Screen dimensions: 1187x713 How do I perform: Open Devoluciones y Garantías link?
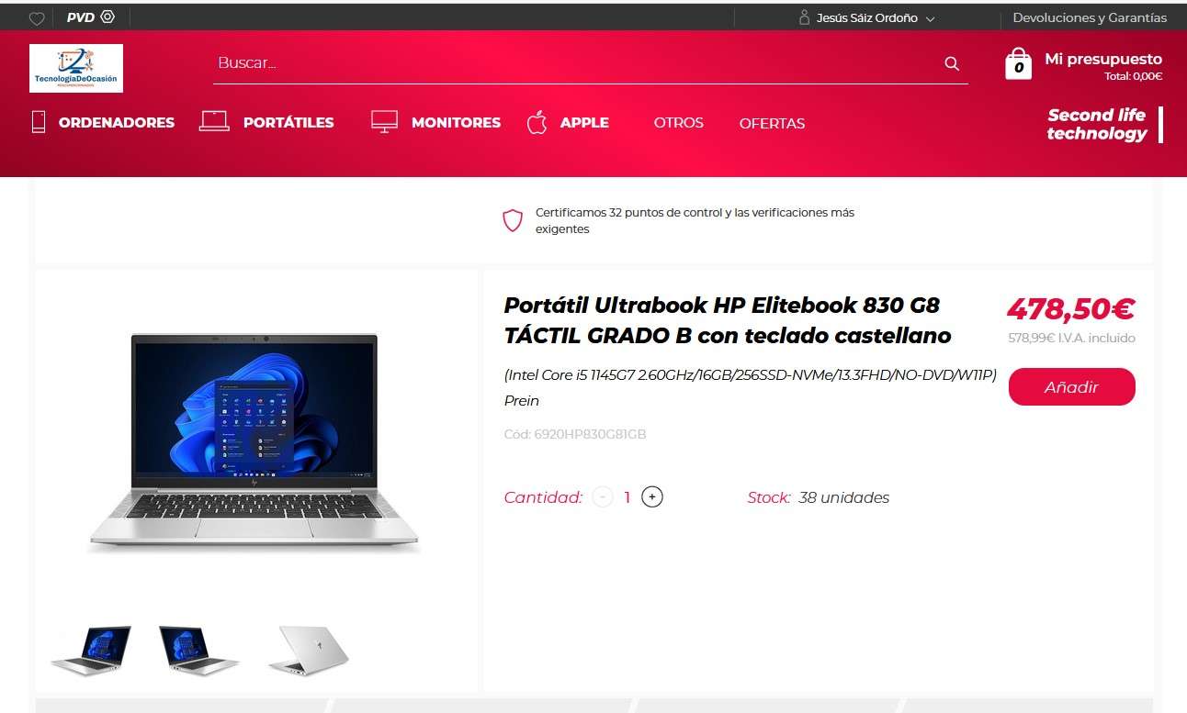coord(1090,17)
